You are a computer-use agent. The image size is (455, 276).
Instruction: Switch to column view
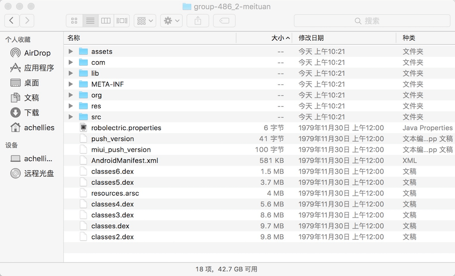tap(105, 21)
